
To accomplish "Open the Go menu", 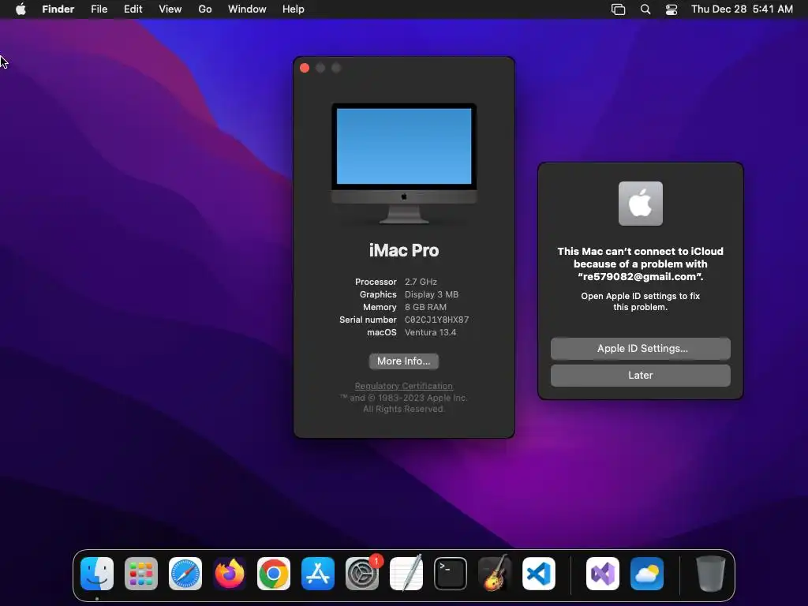I will [x=205, y=9].
